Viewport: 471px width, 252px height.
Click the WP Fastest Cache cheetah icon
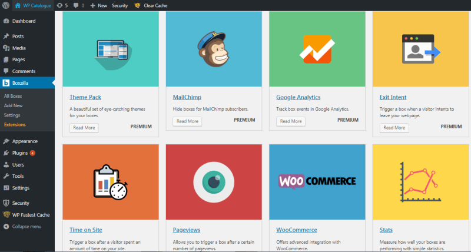pyautogui.click(x=6, y=215)
